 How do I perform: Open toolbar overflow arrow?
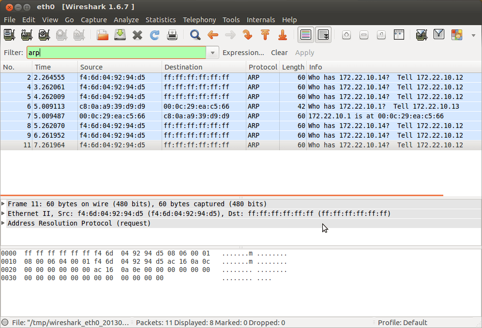pyautogui.click(x=473, y=35)
